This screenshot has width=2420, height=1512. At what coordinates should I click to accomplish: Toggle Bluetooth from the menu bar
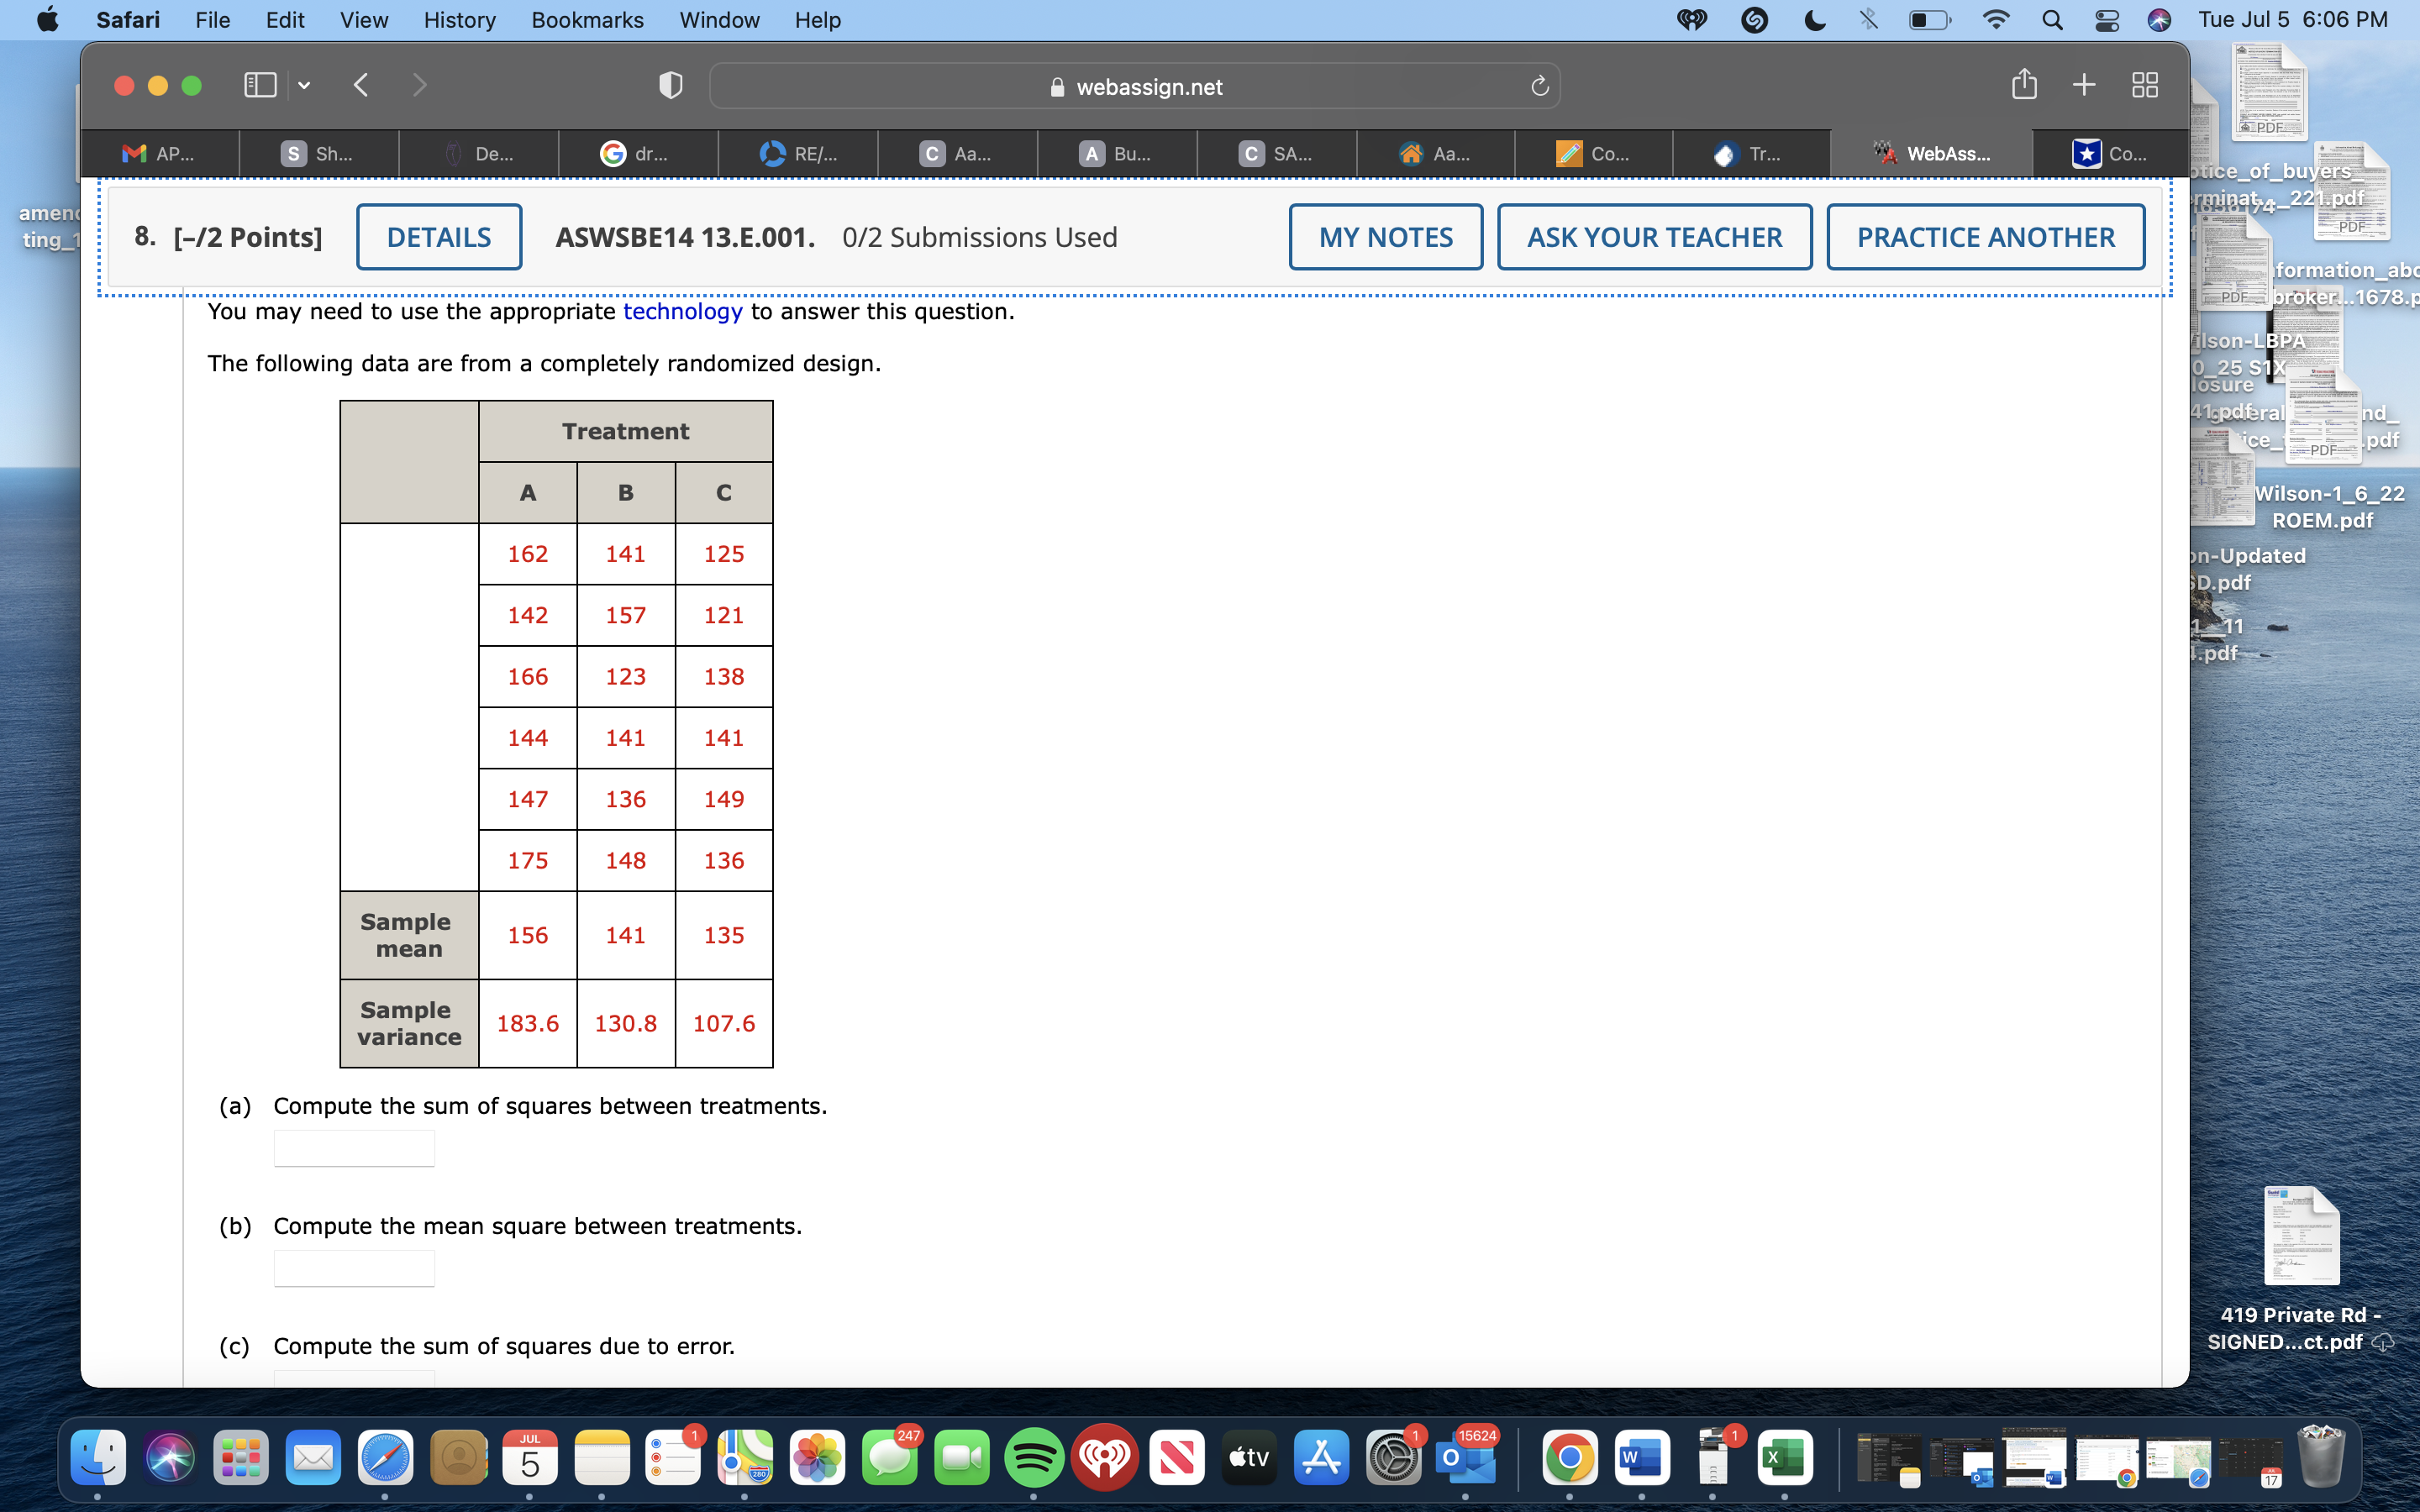click(1867, 19)
